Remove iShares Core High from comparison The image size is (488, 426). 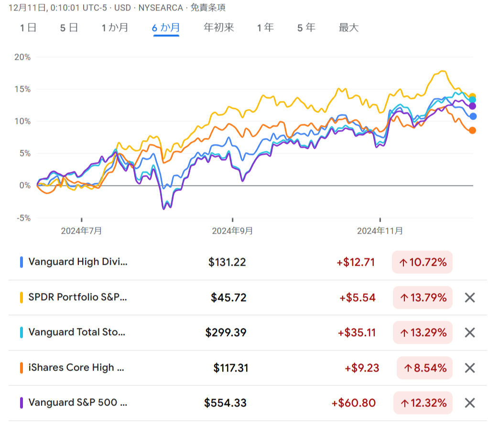(470, 368)
